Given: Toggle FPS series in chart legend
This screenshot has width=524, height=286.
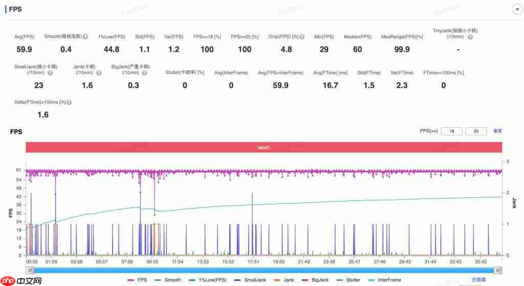Looking at the screenshot, I should [137, 280].
